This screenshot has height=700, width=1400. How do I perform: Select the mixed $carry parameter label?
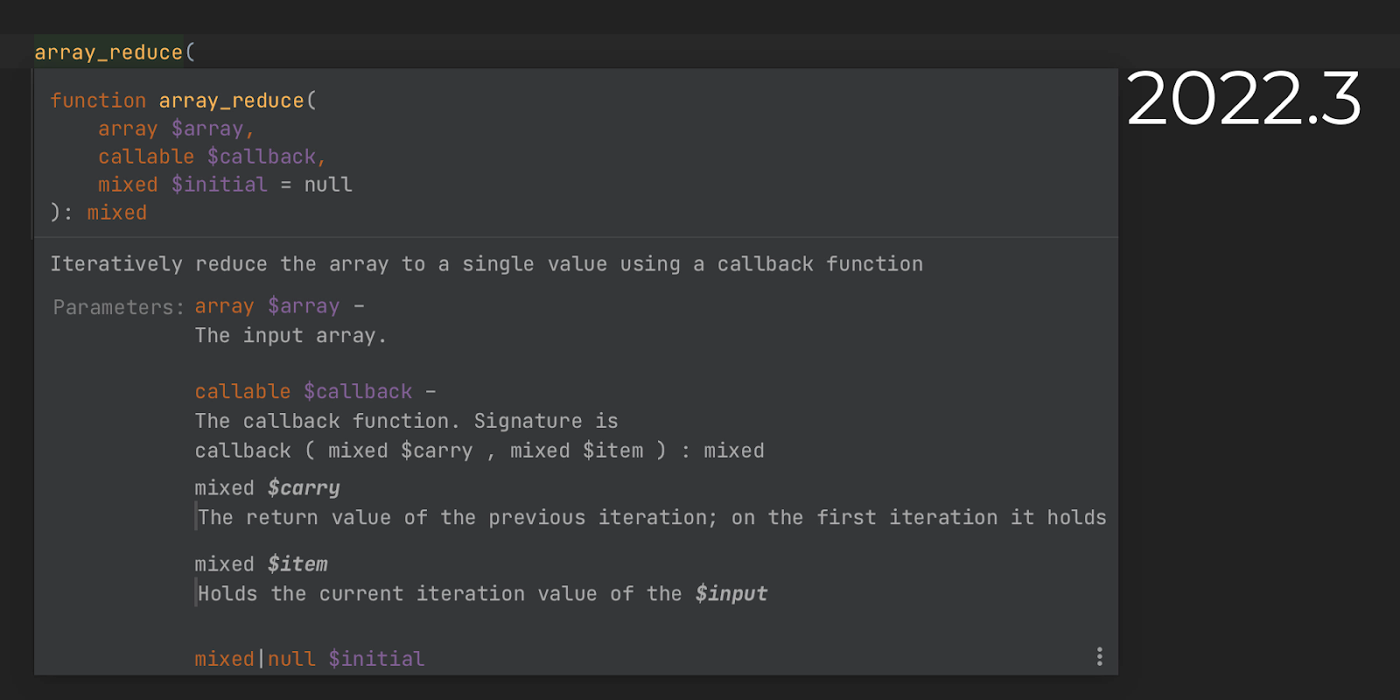pyautogui.click(x=267, y=487)
